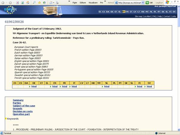Switch site language to HU in banner
180x135 pixels.
point(143,12)
